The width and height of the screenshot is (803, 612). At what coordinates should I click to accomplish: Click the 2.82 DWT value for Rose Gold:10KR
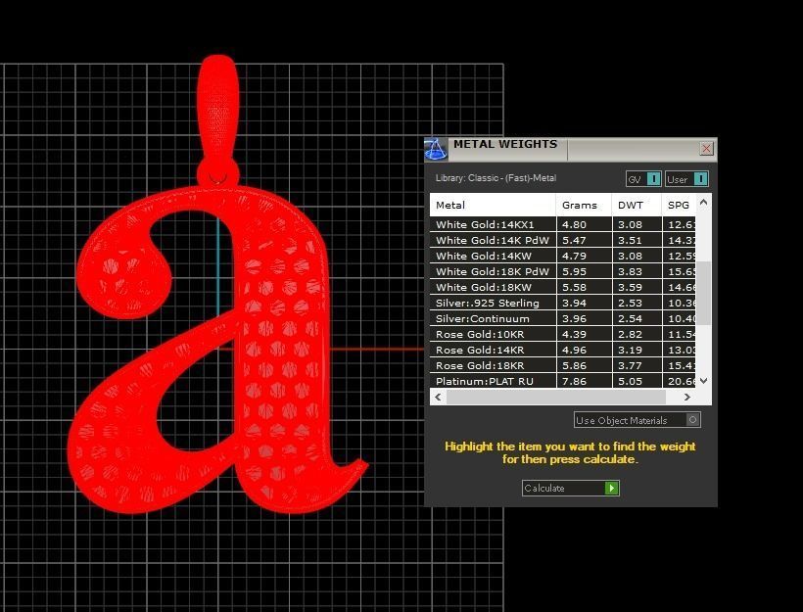click(x=630, y=335)
